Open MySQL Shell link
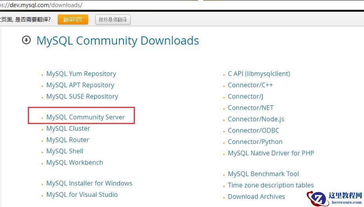Screen dimensions: 364x207 65,151
